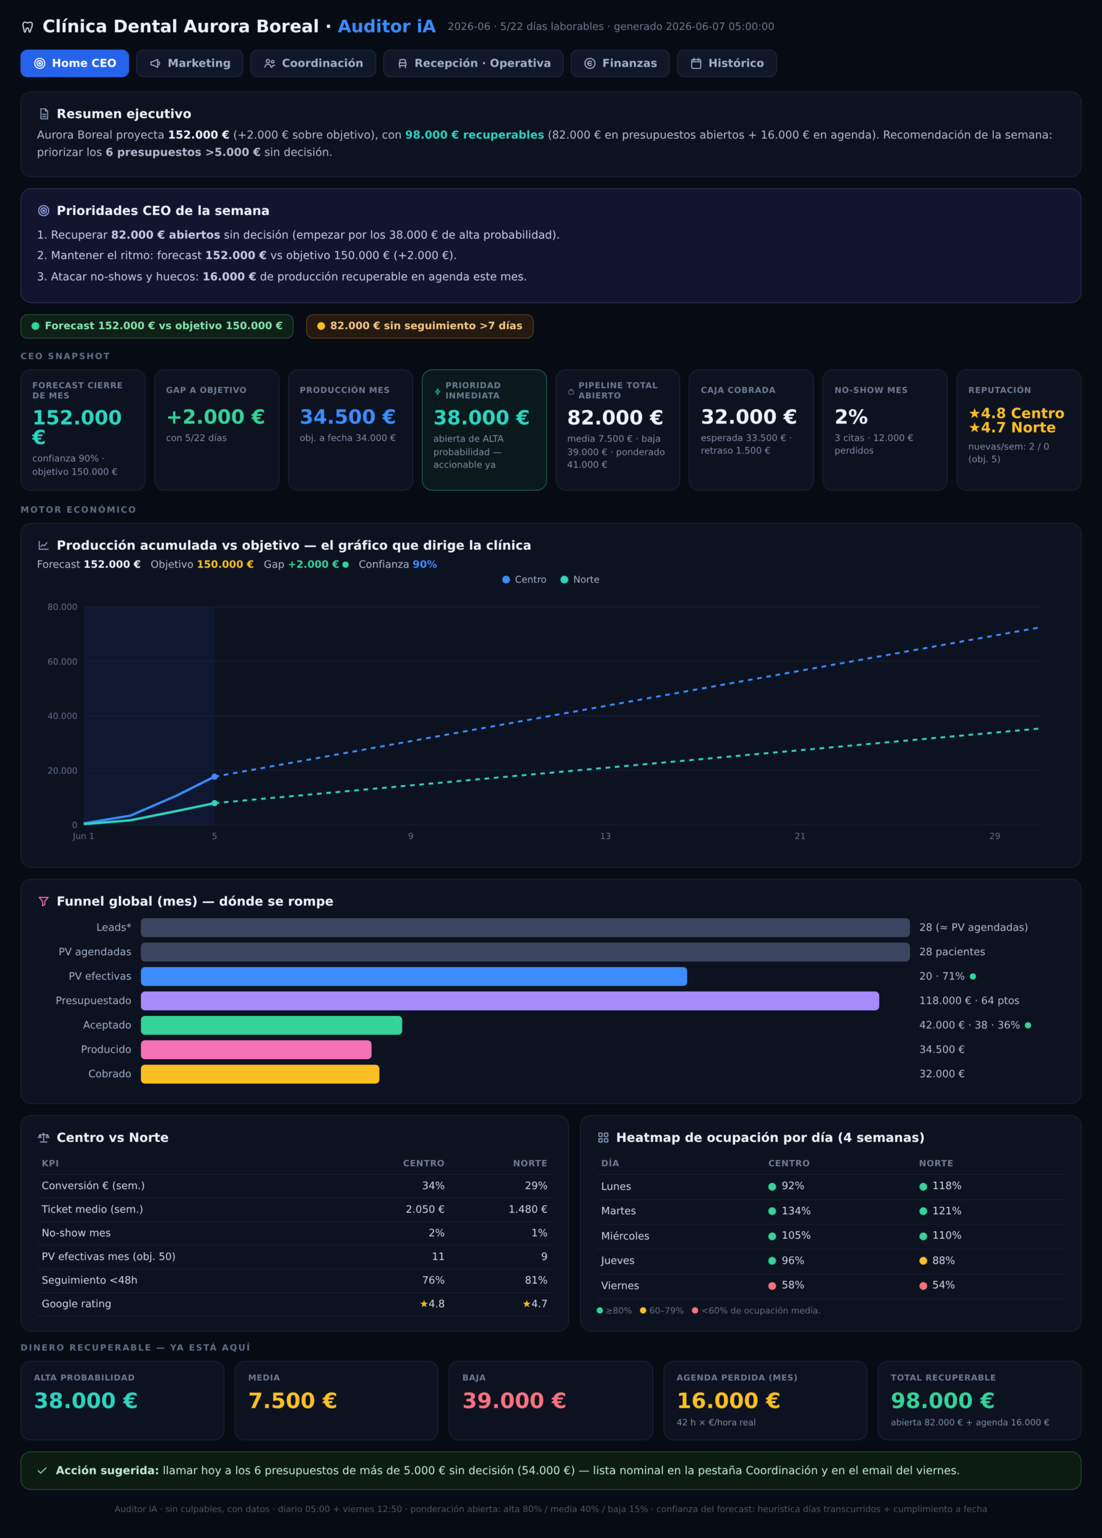Click the purple Presupuestado funnel bar
Image resolution: width=1102 pixels, height=1538 pixels.
510,1001
